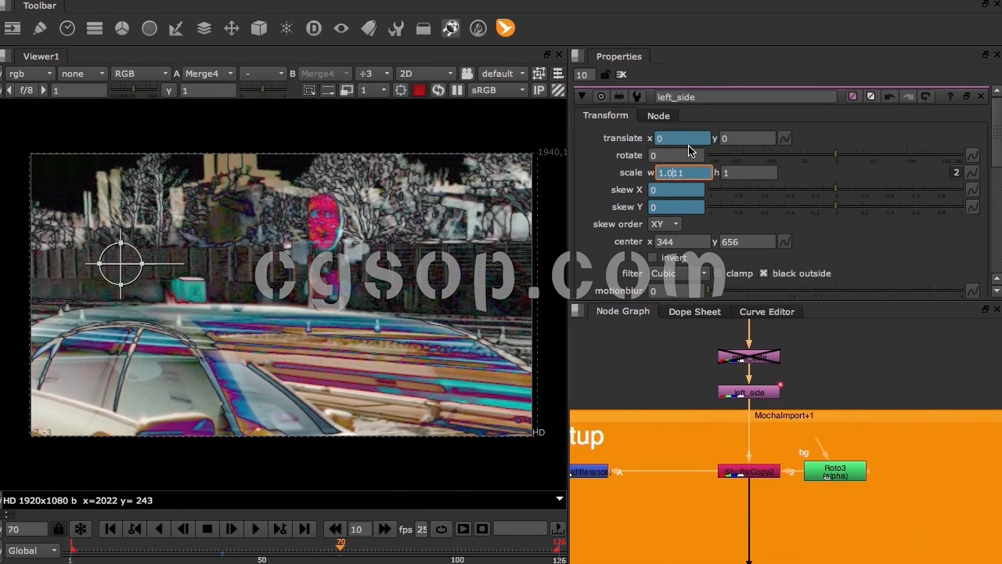Pause viewer updates with the pause icon
This screenshot has width=1002, height=564.
tap(457, 91)
